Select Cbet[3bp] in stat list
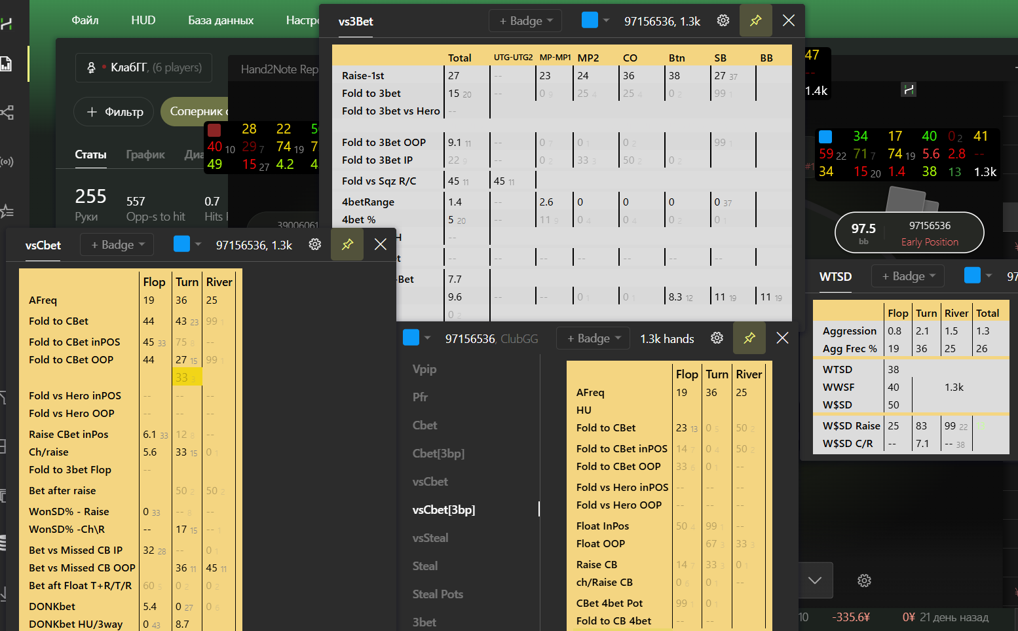The image size is (1018, 631). [438, 454]
